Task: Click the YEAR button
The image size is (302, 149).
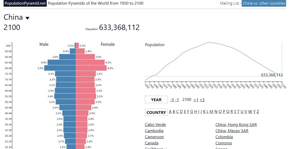Action: click(x=156, y=100)
